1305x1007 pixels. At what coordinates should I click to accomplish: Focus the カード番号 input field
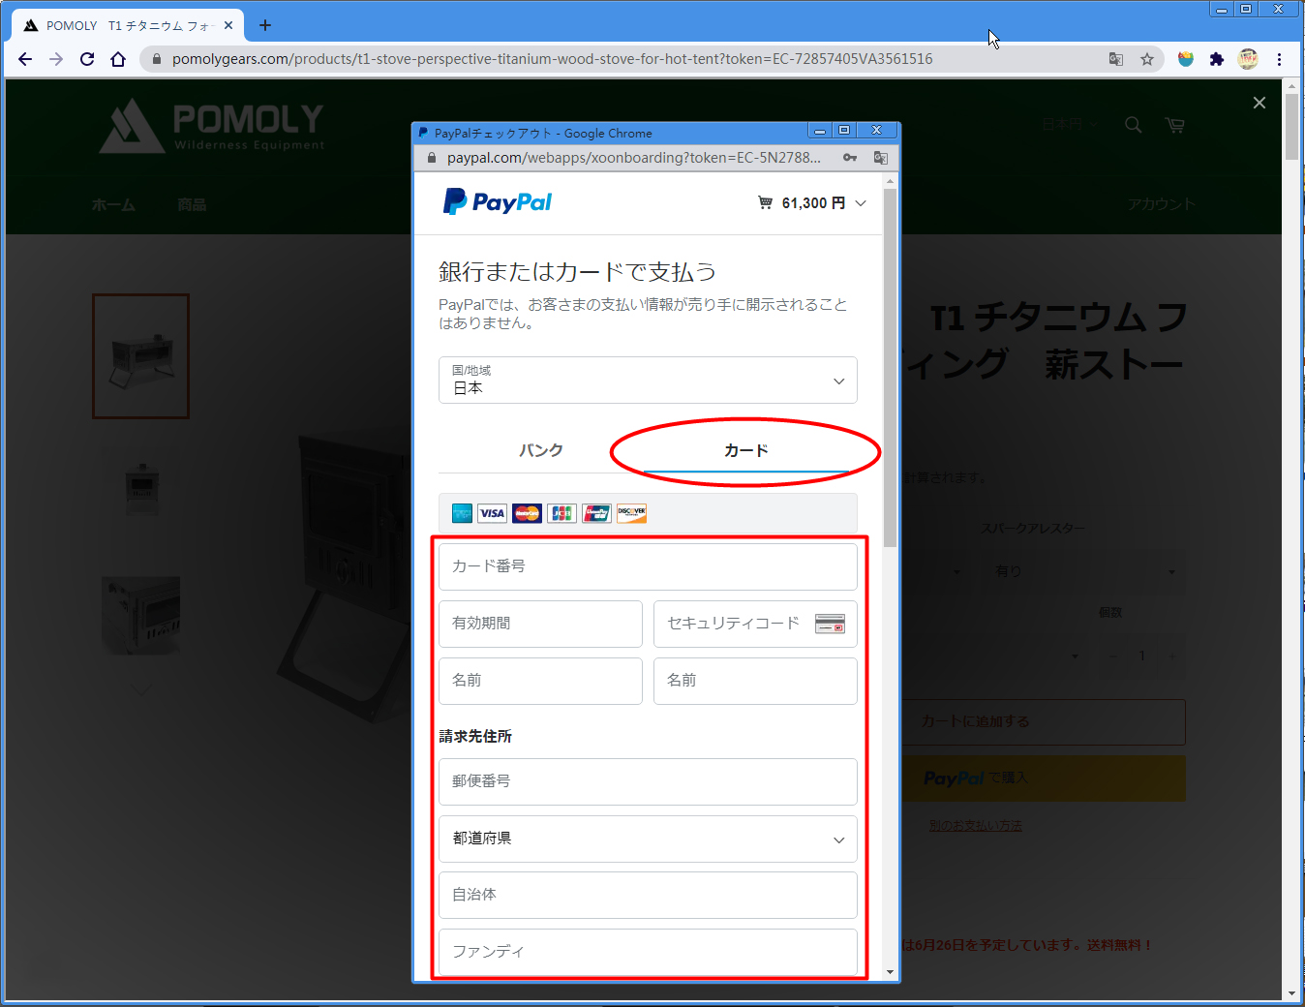tap(648, 566)
